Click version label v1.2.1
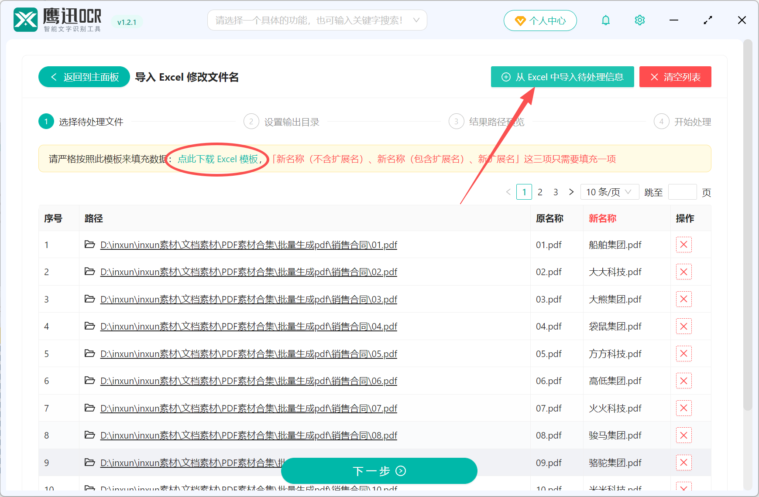759x497 pixels. point(127,22)
